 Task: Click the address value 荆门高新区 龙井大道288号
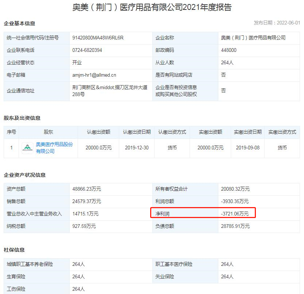(110, 91)
